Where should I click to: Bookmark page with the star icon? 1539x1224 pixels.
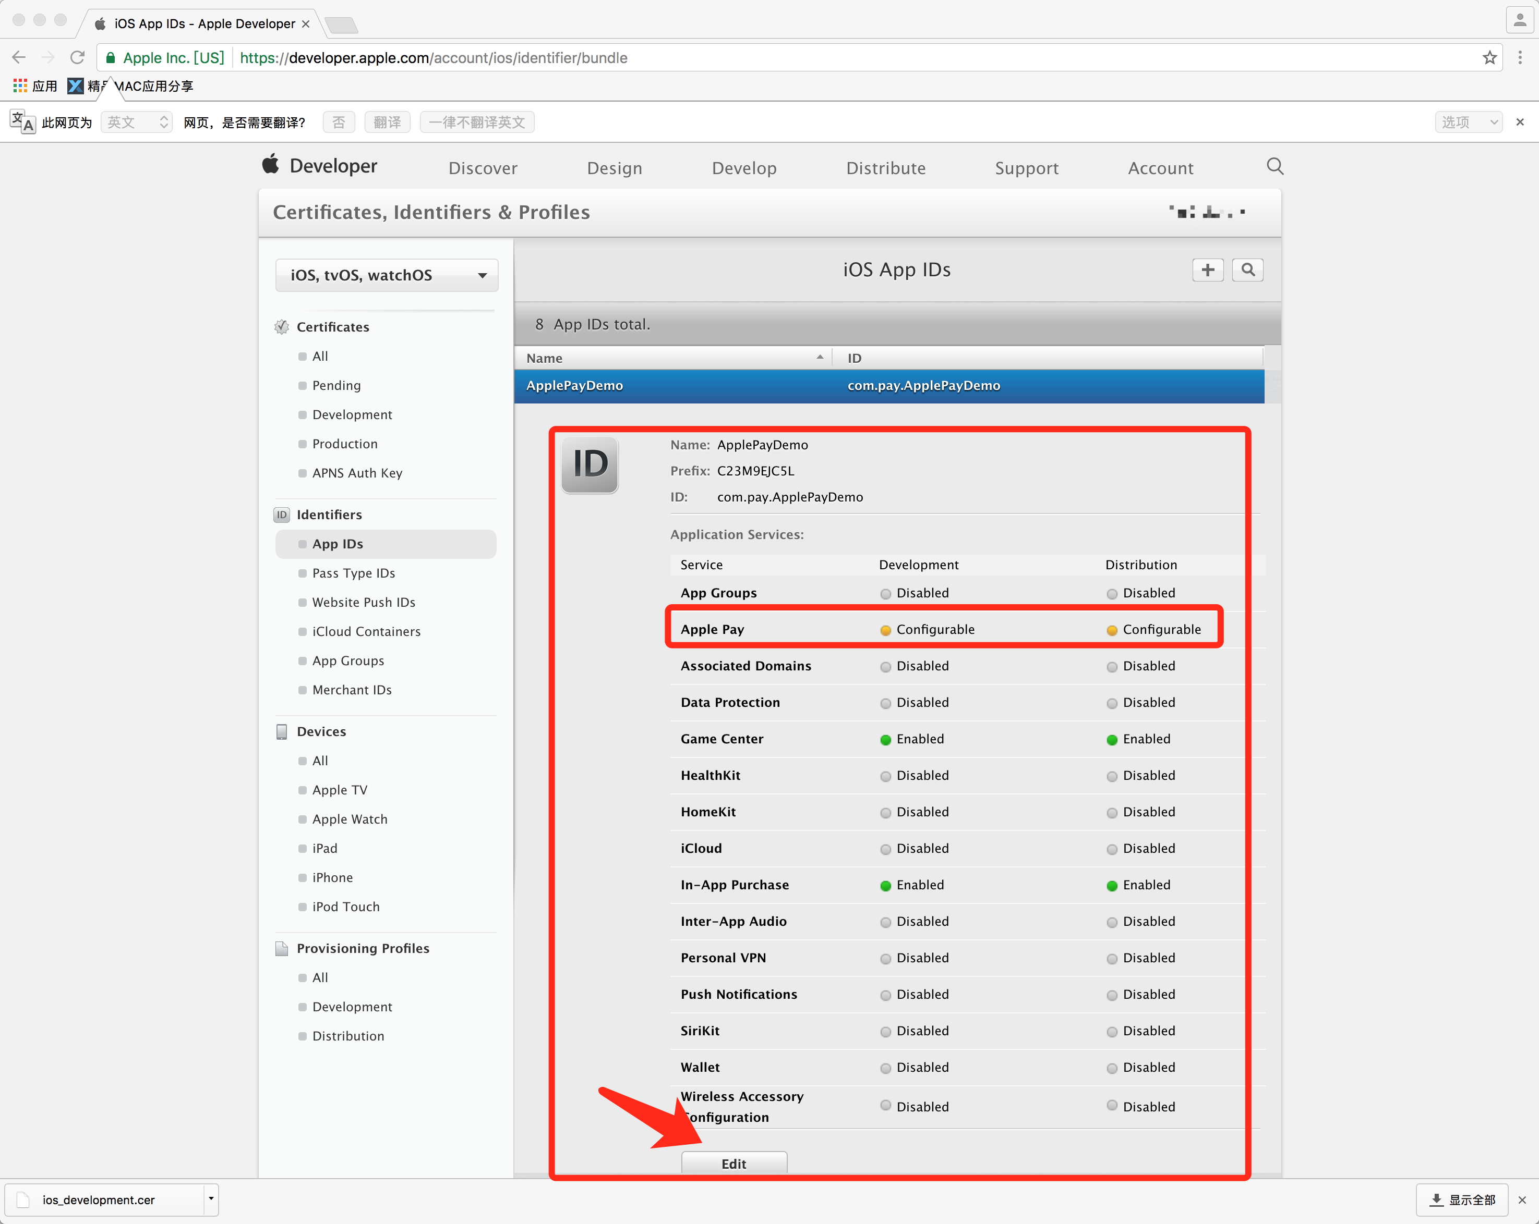point(1489,58)
